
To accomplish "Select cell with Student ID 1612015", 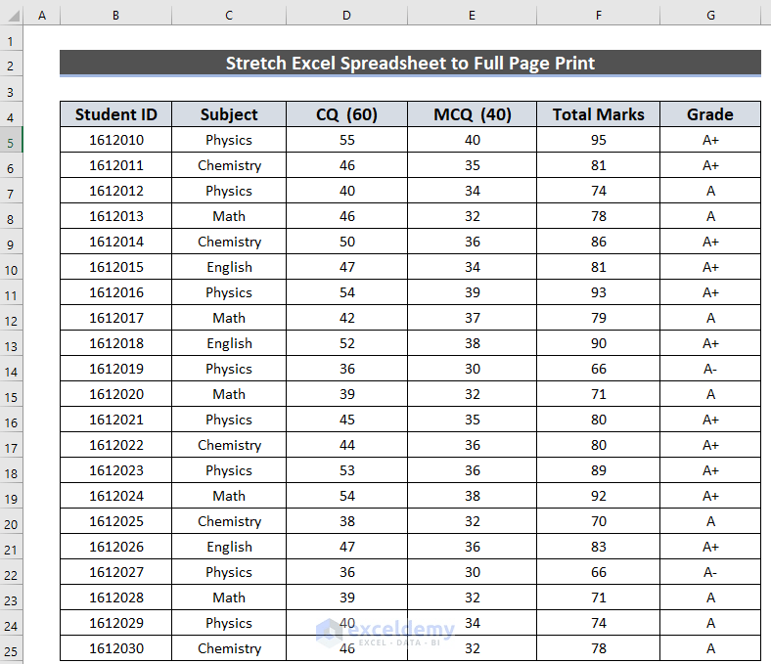I will [116, 267].
